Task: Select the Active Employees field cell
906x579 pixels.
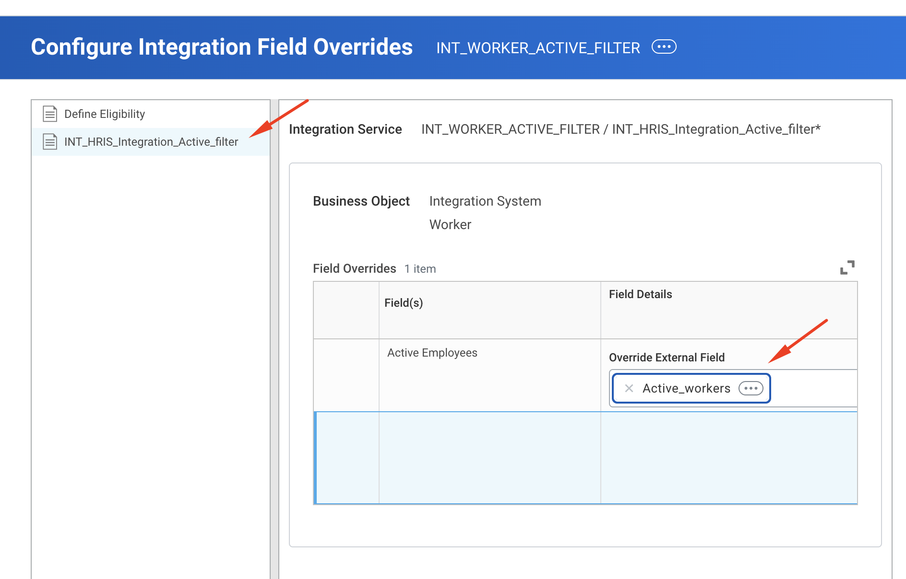Action: [432, 353]
